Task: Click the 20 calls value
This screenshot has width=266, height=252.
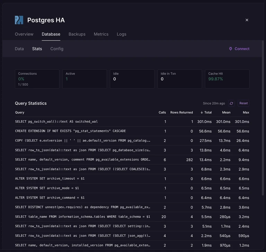Action: pyautogui.click(x=164, y=217)
